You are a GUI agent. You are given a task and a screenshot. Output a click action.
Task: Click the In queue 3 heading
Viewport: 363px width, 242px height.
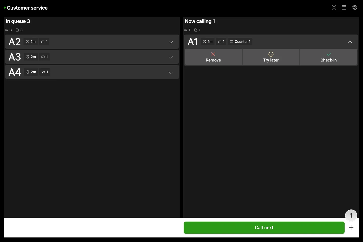coord(18,21)
